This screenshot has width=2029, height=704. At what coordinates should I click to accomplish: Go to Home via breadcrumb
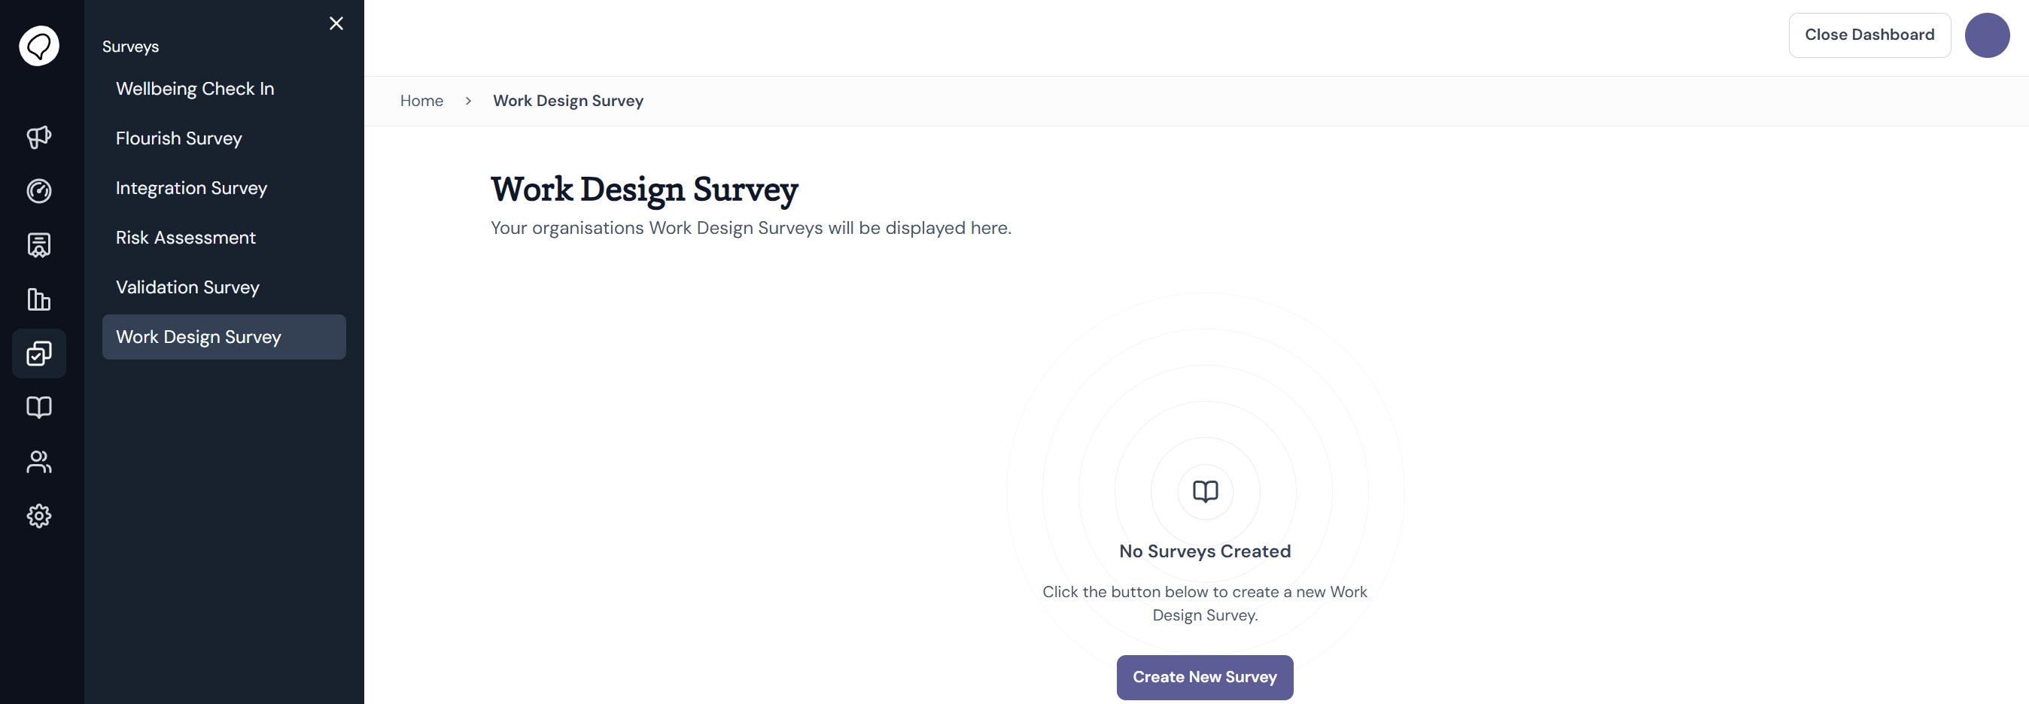(421, 101)
